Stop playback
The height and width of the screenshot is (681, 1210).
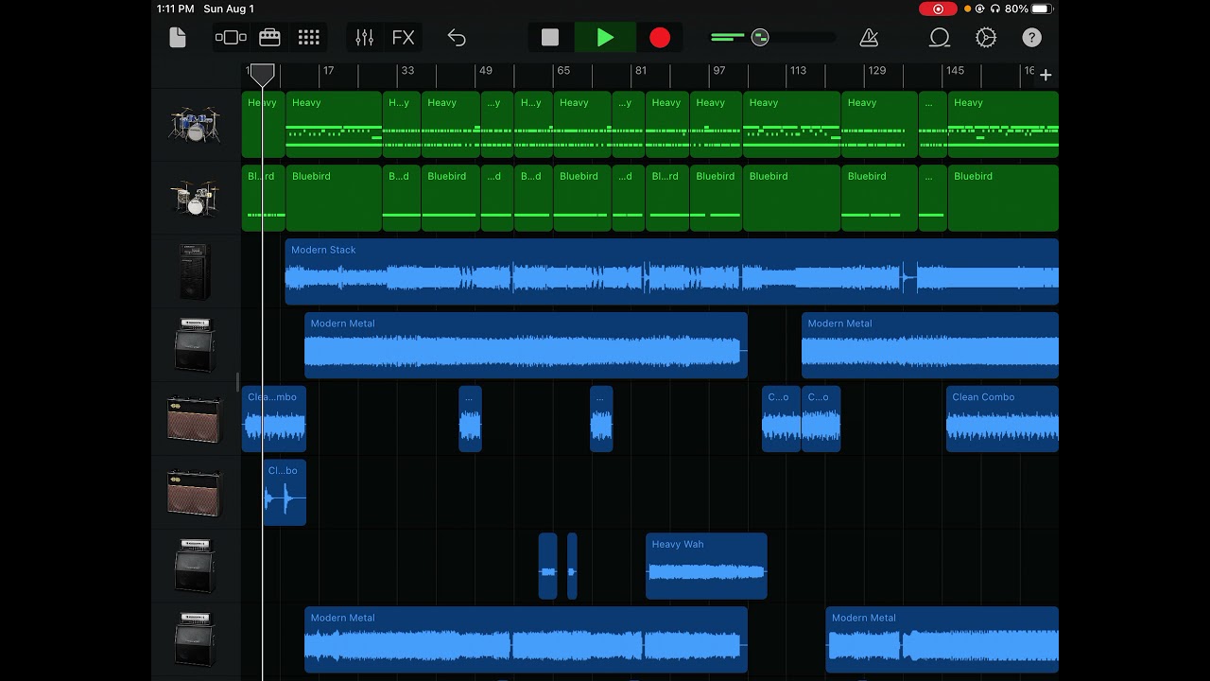tap(550, 38)
